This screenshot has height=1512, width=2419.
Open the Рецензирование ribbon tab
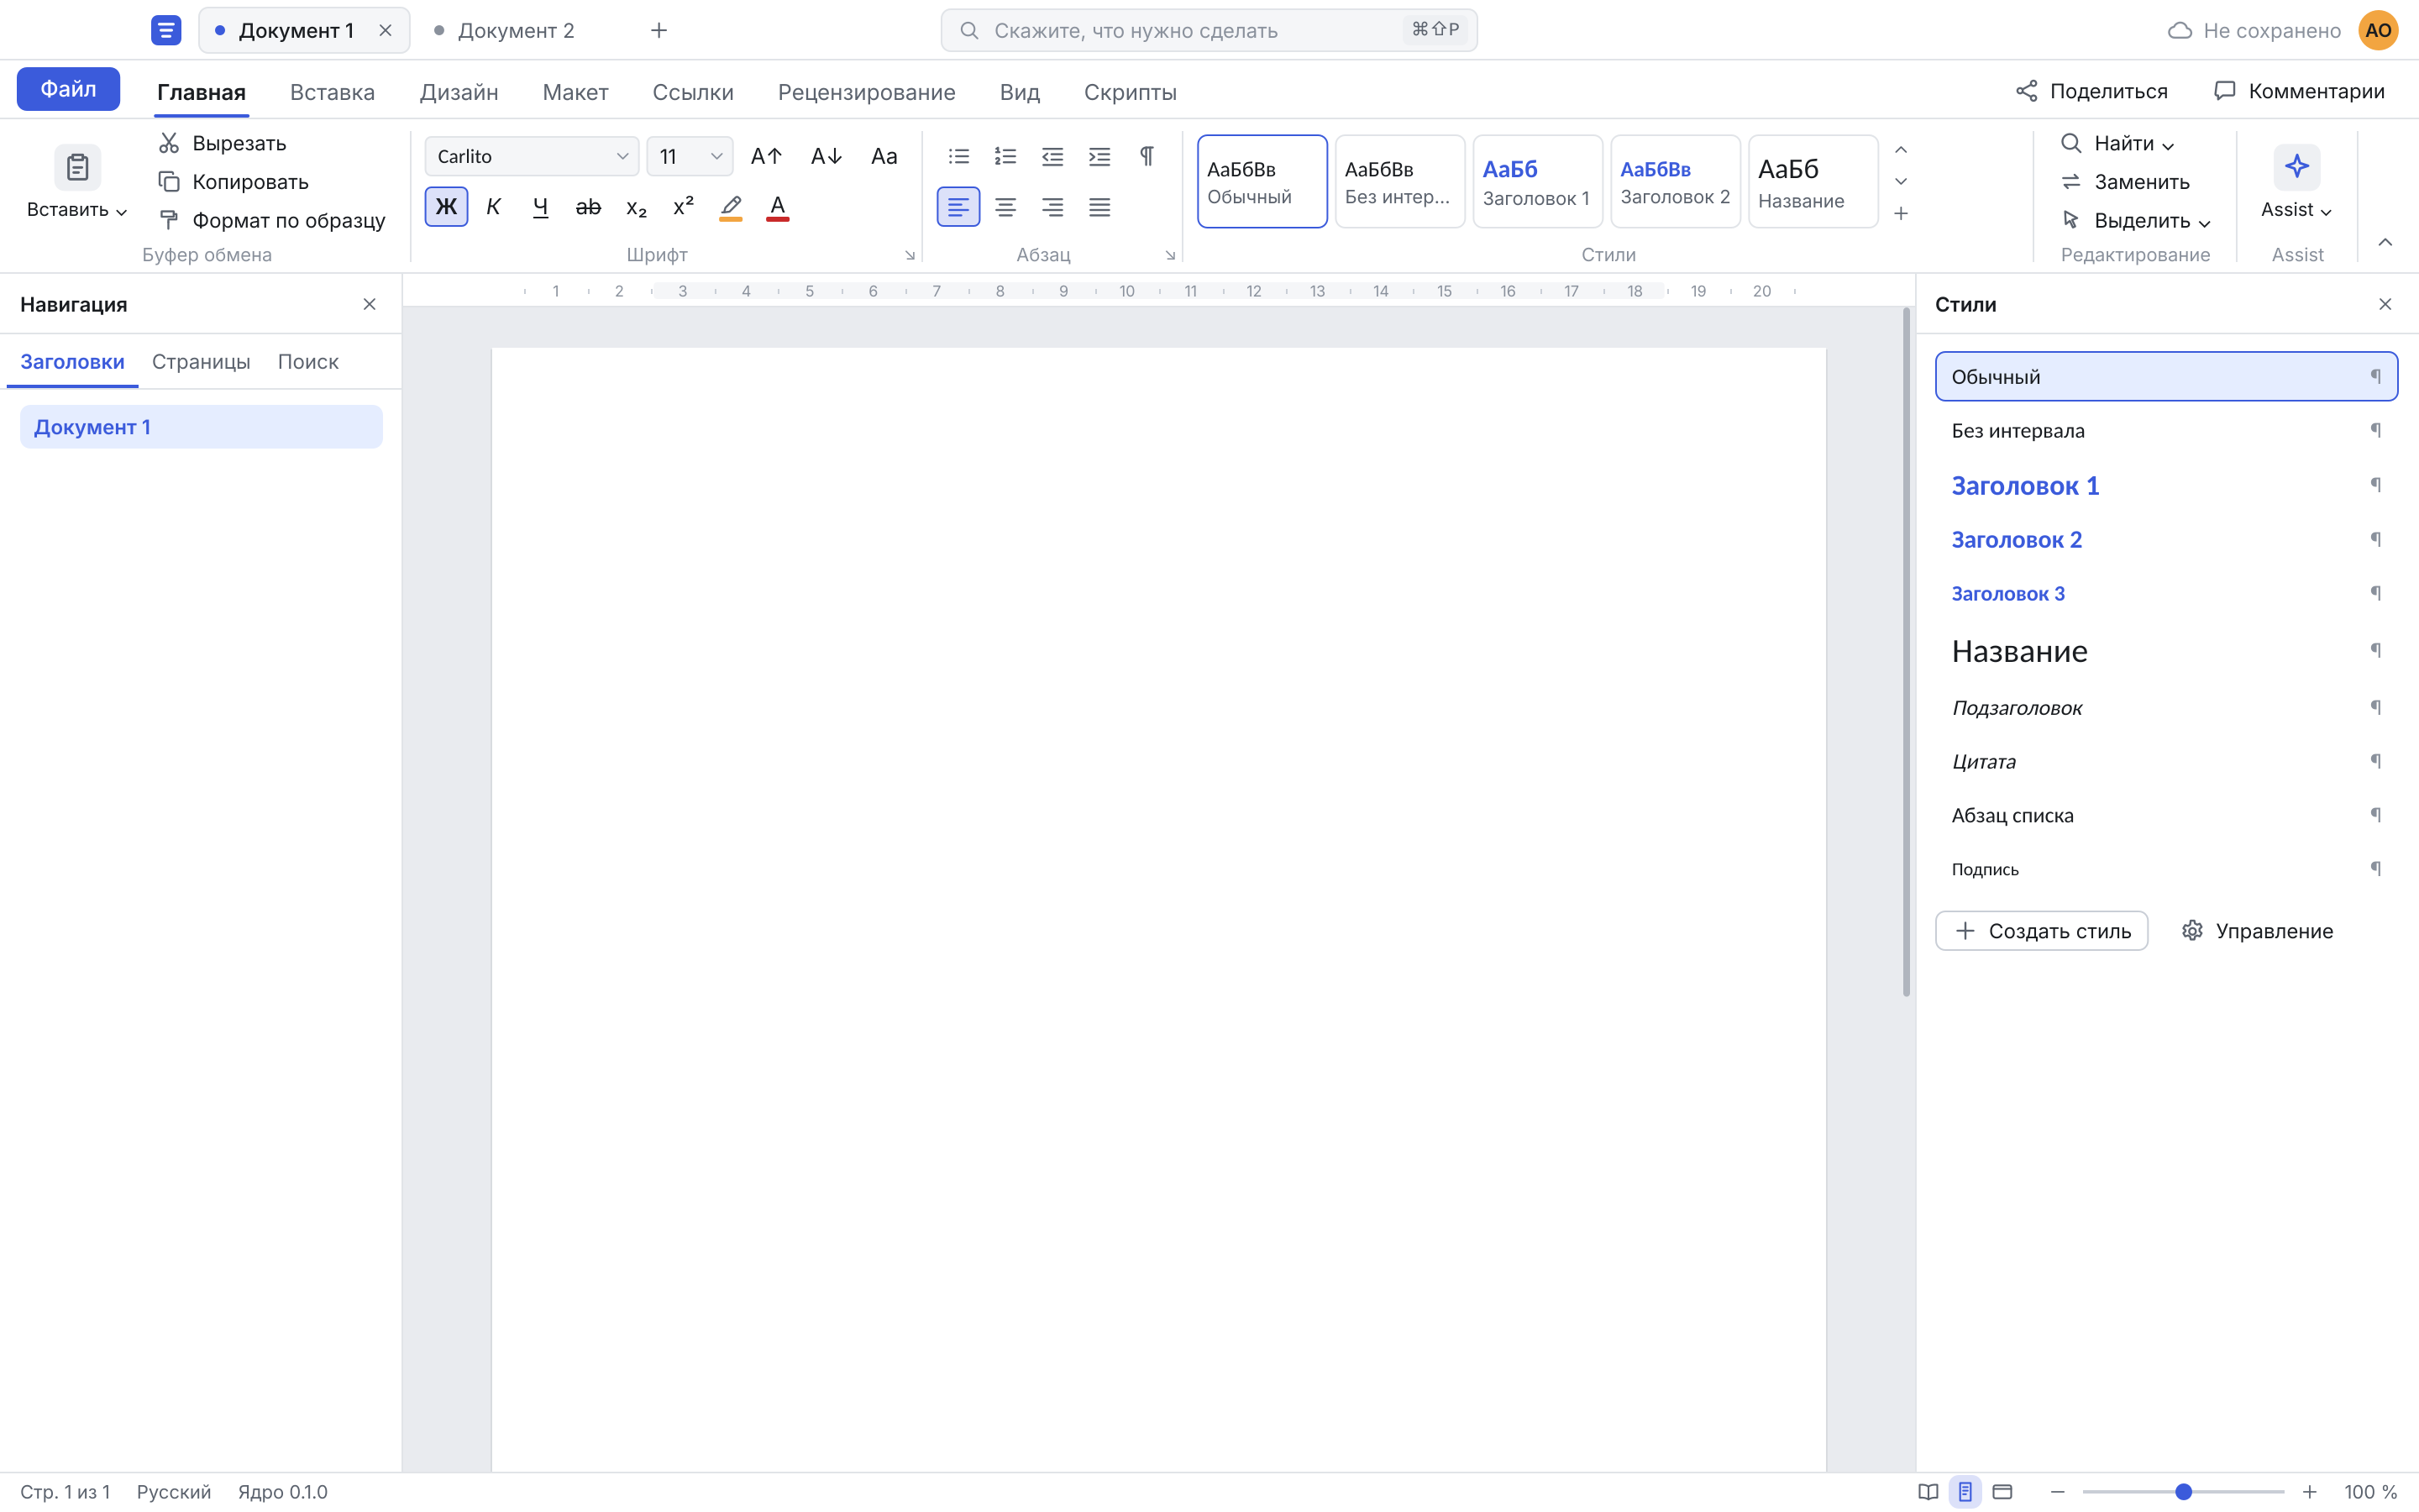click(x=867, y=92)
